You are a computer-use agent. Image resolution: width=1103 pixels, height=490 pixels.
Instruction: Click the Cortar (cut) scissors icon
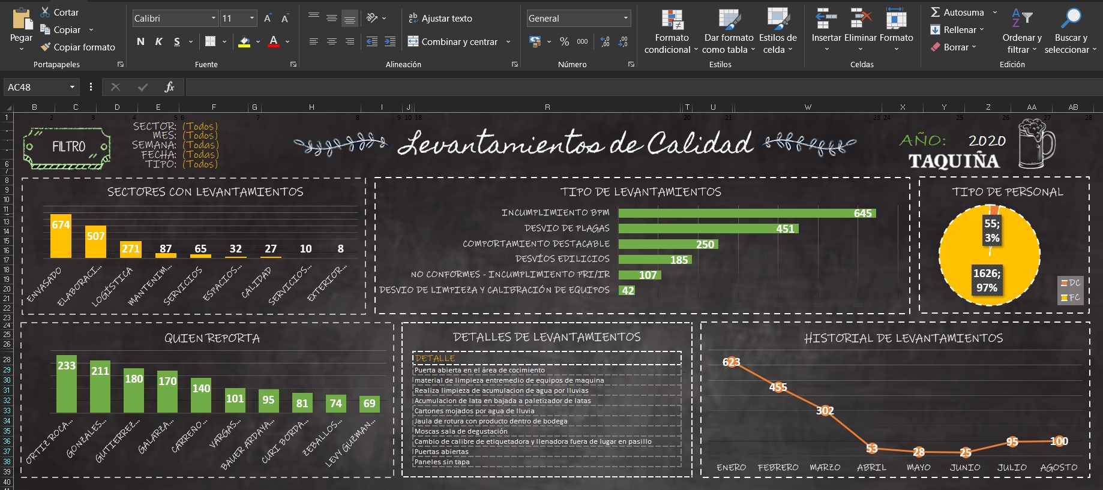pyautogui.click(x=46, y=12)
